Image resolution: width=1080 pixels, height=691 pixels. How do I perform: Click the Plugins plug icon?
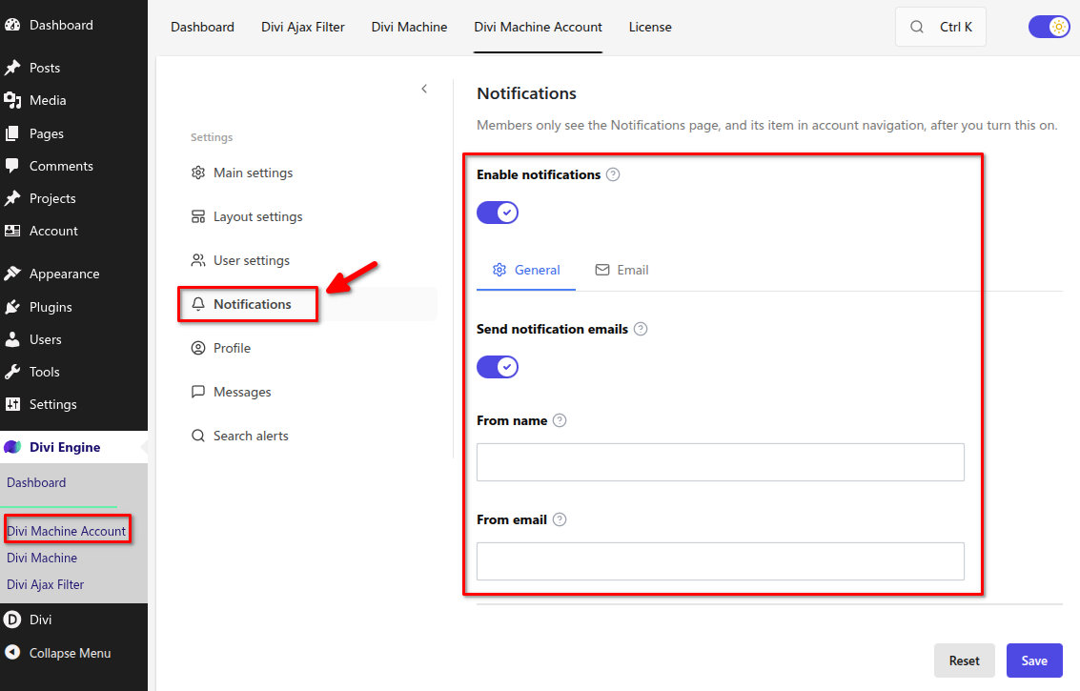pyautogui.click(x=12, y=307)
